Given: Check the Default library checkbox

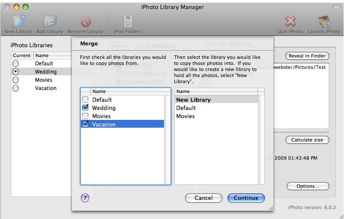Looking at the screenshot, I should pyautogui.click(x=85, y=100).
